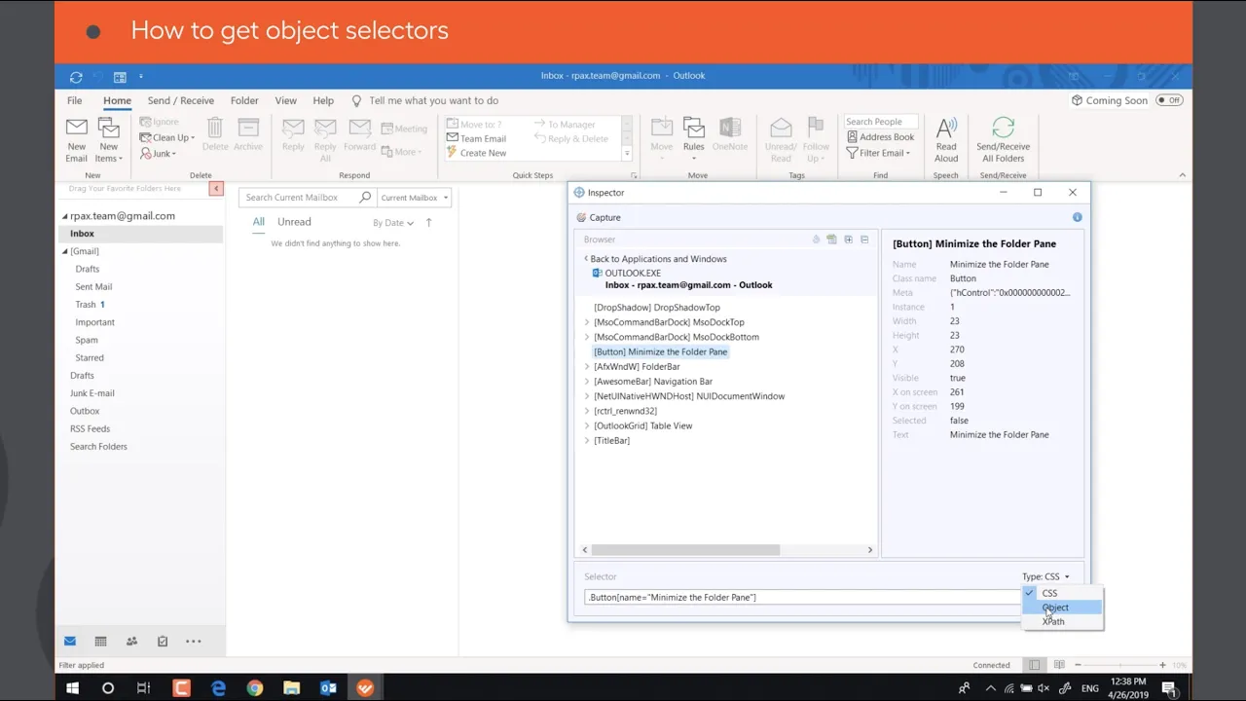Click the three-dots more navigation options
The width and height of the screenshot is (1246, 701).
193,641
